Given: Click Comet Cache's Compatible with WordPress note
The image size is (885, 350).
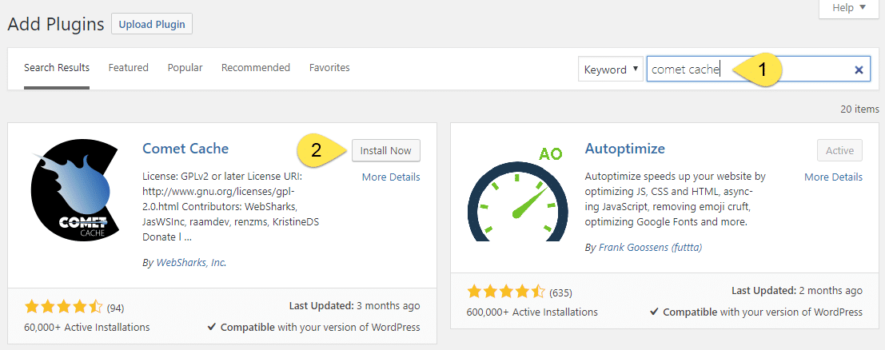Looking at the screenshot, I should coord(314,328).
